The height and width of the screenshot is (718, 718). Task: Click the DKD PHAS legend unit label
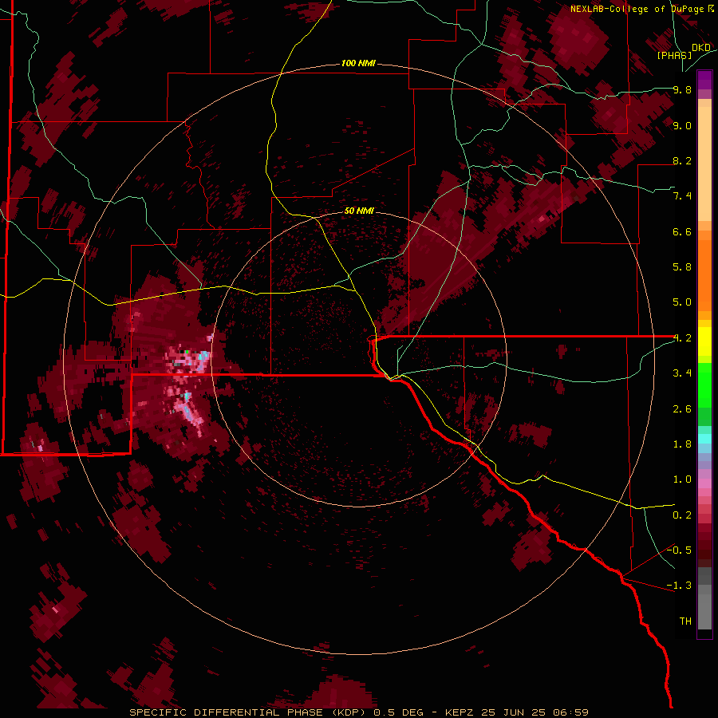684,51
